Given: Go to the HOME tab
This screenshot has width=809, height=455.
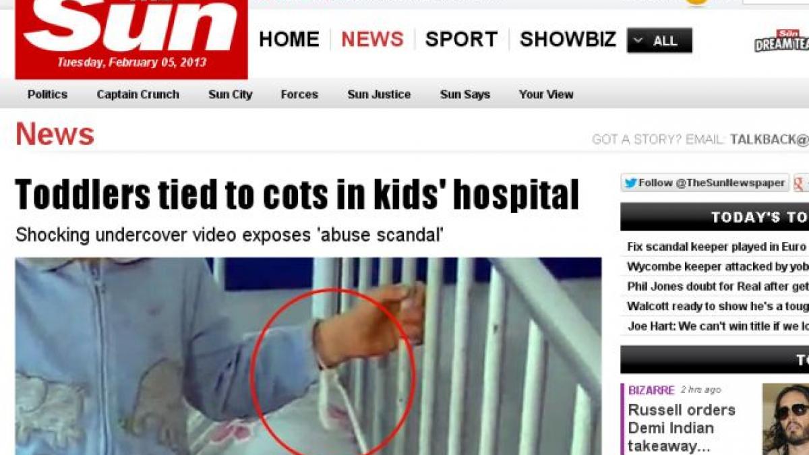Looking at the screenshot, I should [x=289, y=39].
